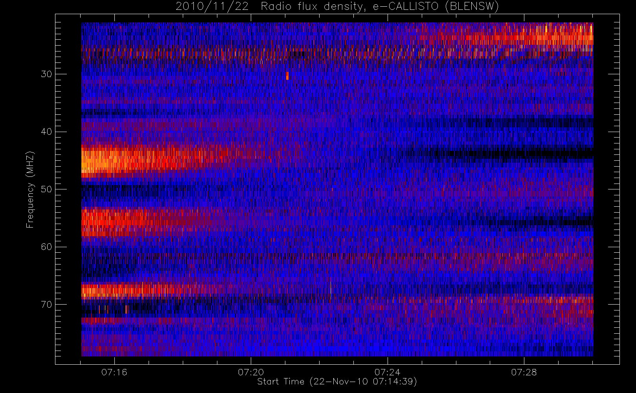Click the "Start Time (22-Nov-10 07:14:39)" label

pyautogui.click(x=337, y=382)
